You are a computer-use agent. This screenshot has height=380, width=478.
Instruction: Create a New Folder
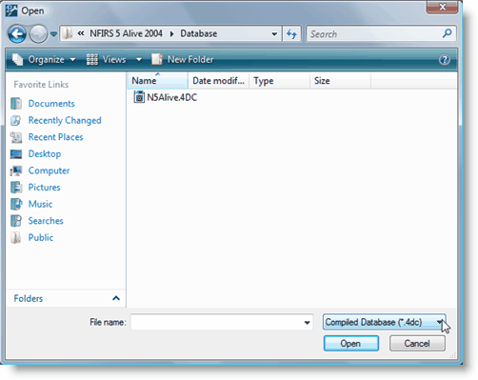point(182,59)
